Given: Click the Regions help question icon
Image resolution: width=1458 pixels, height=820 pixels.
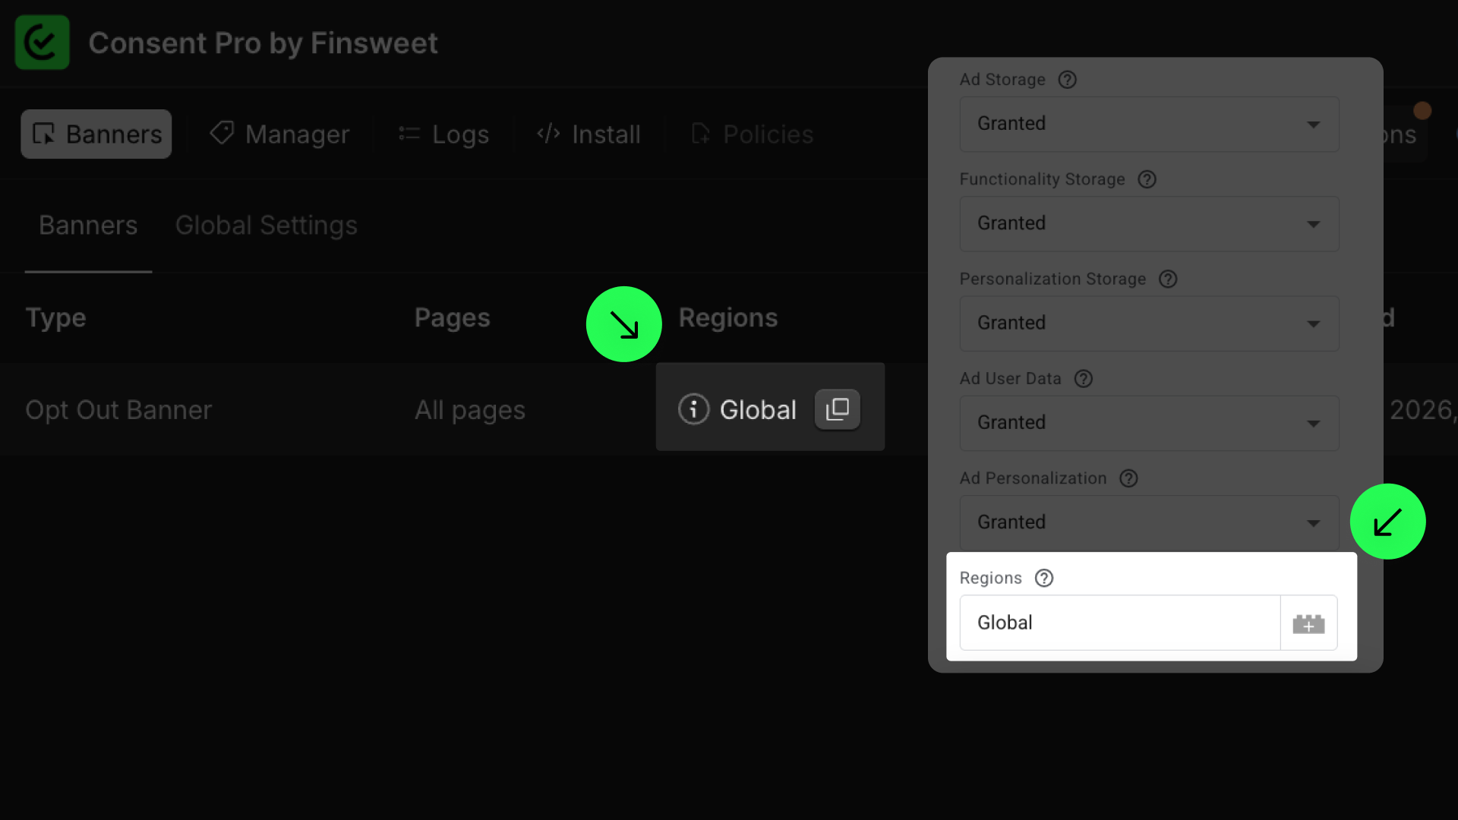Looking at the screenshot, I should pyautogui.click(x=1044, y=579).
